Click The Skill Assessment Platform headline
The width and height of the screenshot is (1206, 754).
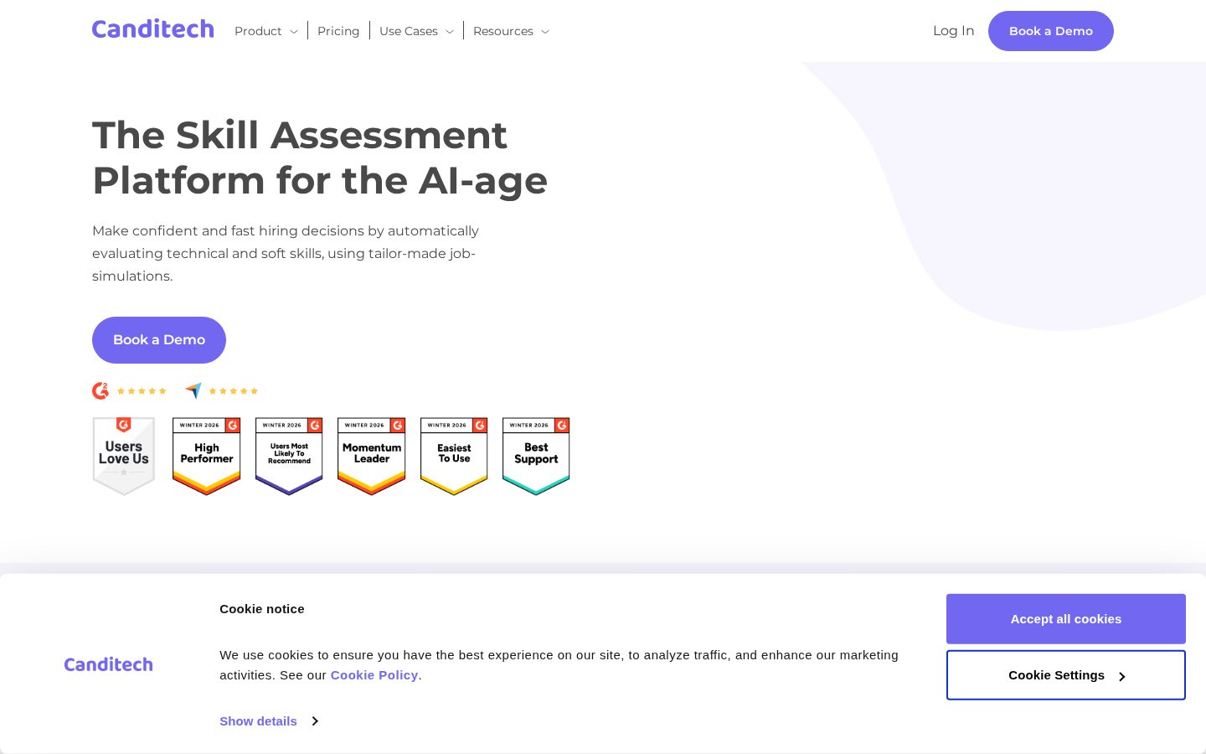tap(320, 158)
